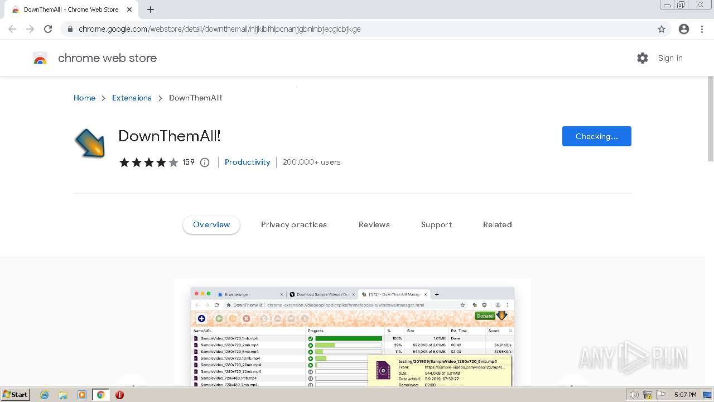Click the action center flag tray icon
This screenshot has height=402, width=714.
coord(661,395)
